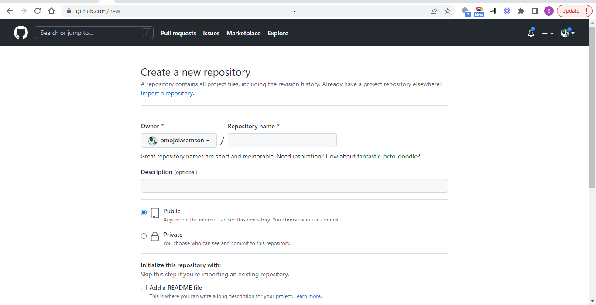
Task: Open the plus dropdown arrow in navbar
Action: coord(551,34)
